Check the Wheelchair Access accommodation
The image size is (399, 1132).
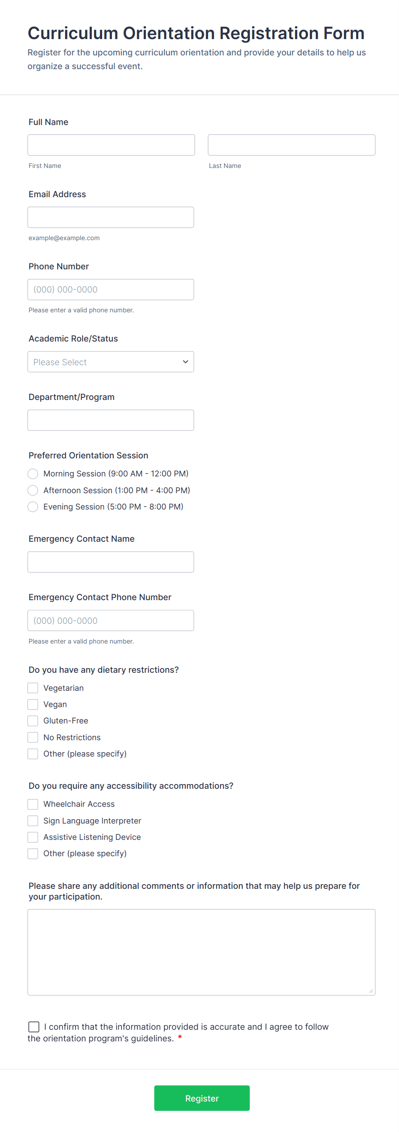[33, 804]
